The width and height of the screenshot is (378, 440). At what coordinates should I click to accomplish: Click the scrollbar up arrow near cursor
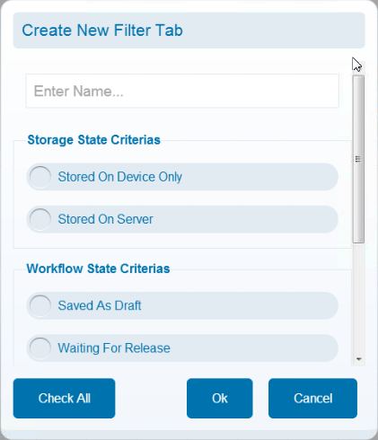click(359, 66)
